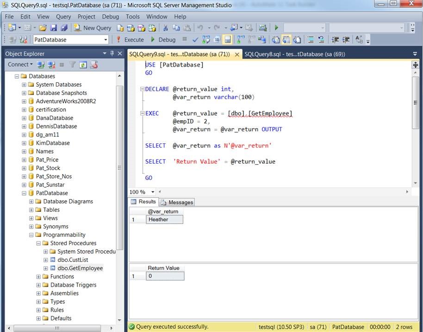Click the Database Engine Query icon
The width and height of the screenshot is (423, 332).
120,28
